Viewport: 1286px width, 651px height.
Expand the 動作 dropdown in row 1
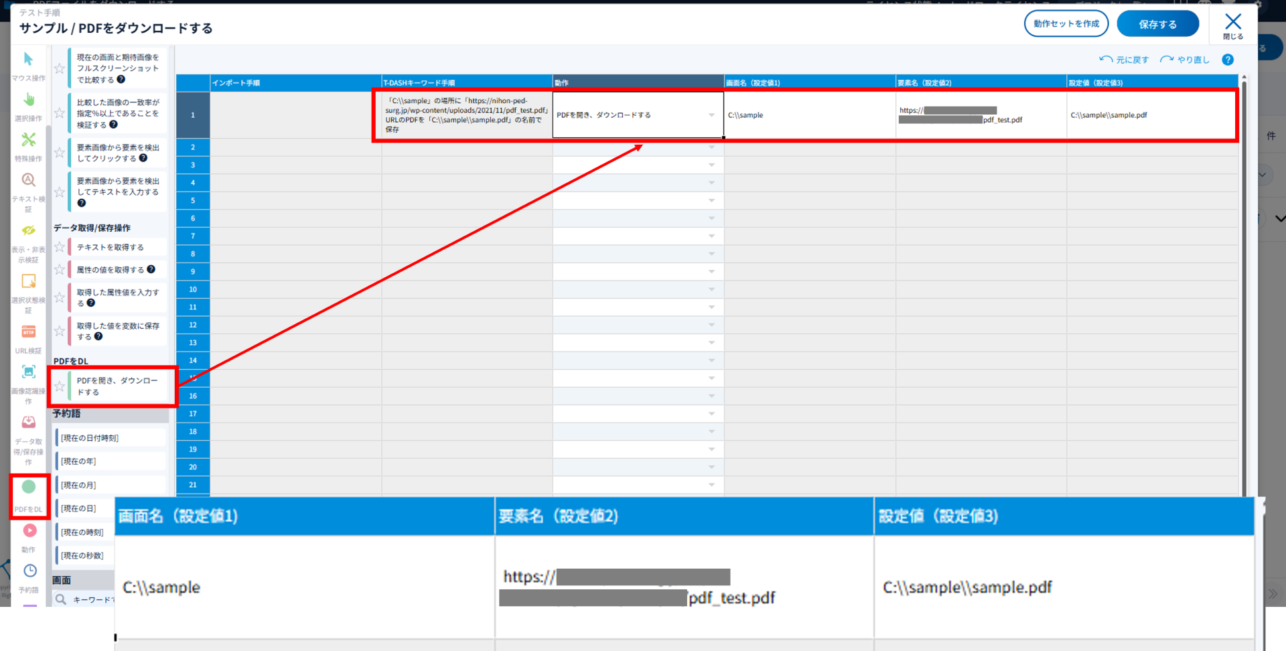click(x=711, y=115)
